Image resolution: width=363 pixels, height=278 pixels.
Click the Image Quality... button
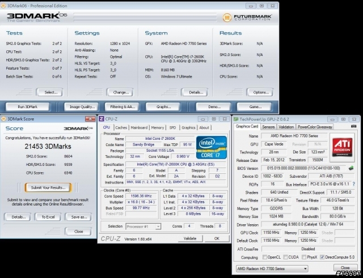coord(82,107)
